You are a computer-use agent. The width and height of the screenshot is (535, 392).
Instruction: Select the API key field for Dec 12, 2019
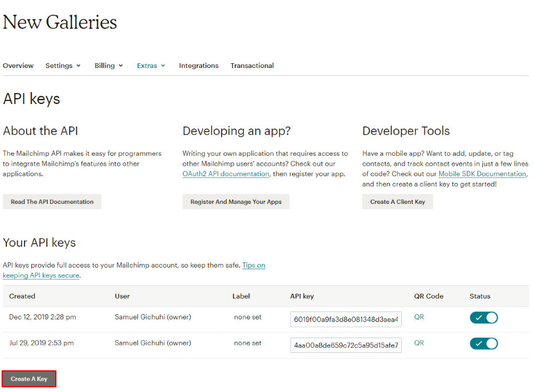coord(346,319)
